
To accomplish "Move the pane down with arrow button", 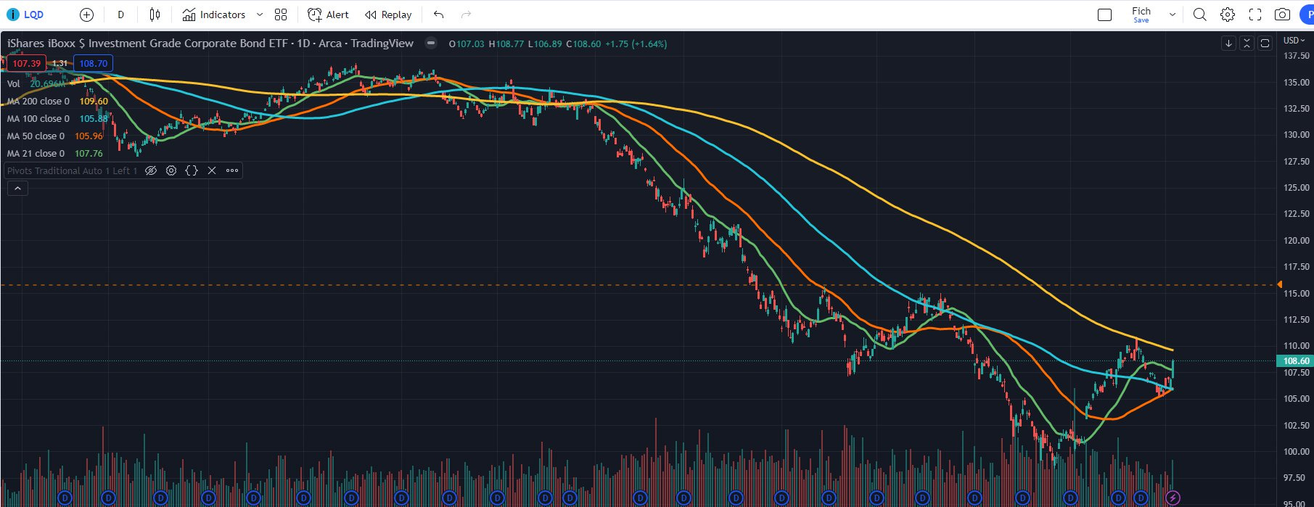I will coord(1228,44).
